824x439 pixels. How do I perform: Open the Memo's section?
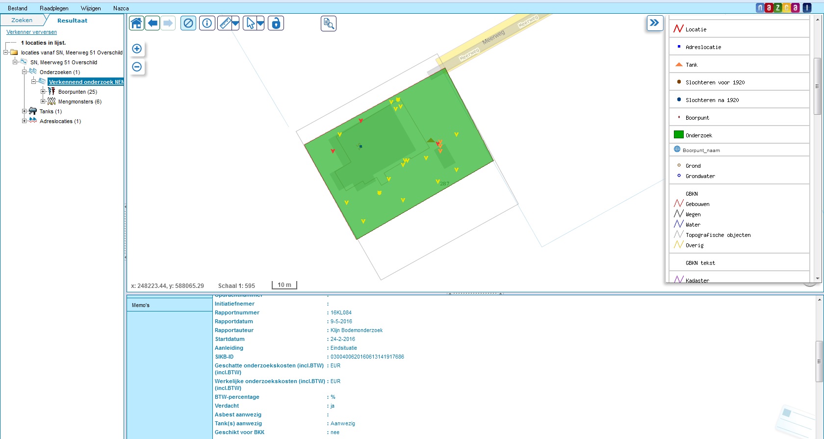169,305
